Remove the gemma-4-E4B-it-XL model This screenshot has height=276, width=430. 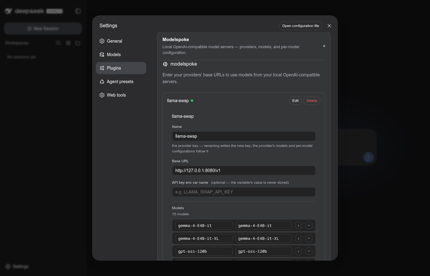tap(309, 238)
